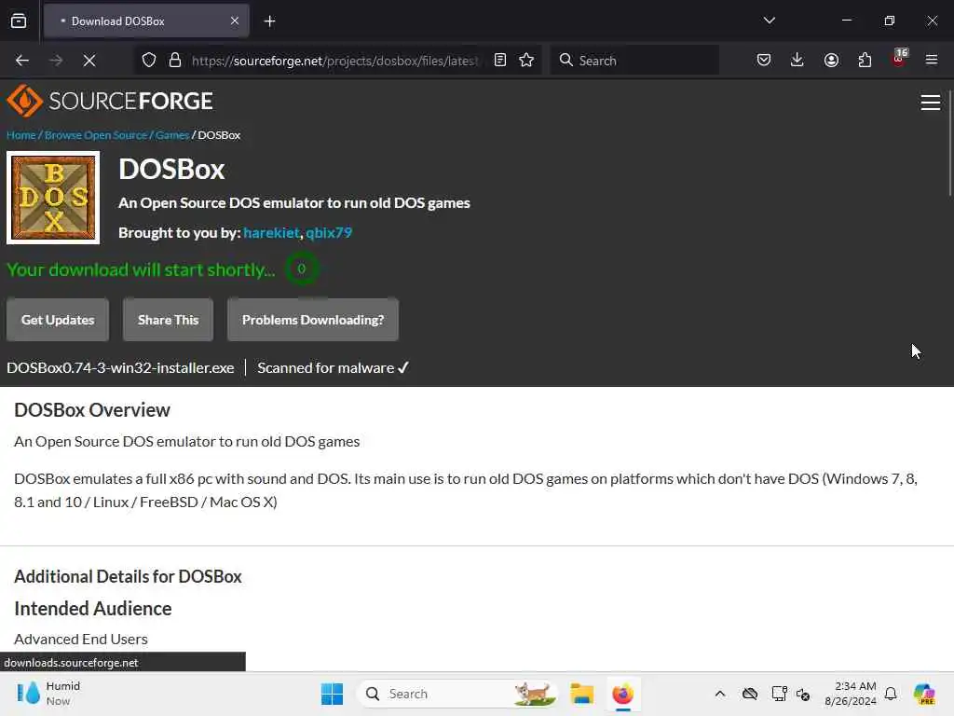Open the Copilot preview icon

(x=924, y=694)
